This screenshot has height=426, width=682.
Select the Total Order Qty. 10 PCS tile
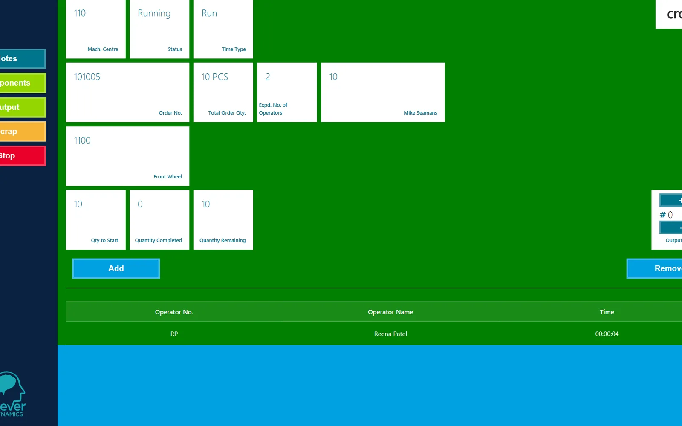click(223, 92)
